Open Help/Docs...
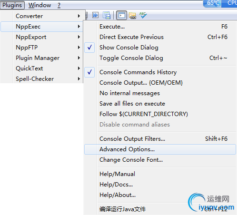The image size is (237, 215). 160,185
